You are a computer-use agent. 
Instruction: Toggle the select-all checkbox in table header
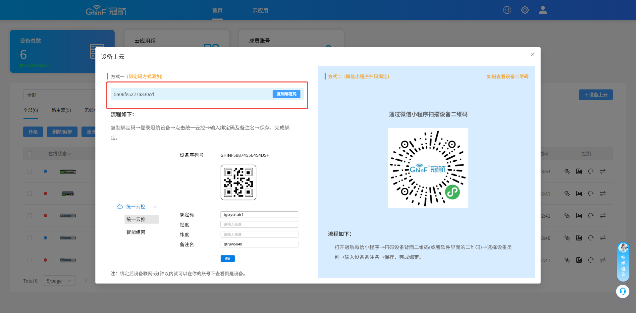29,154
